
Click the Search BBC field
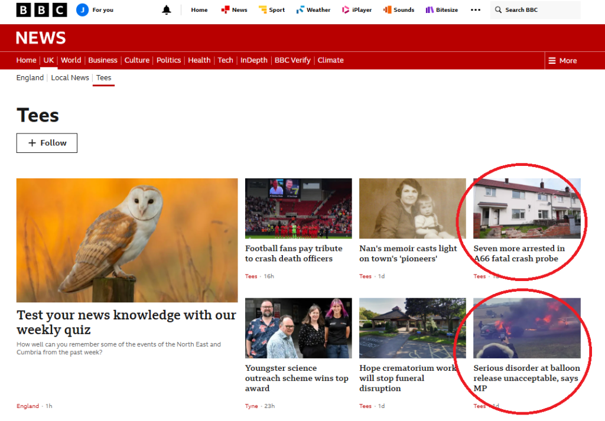(x=535, y=10)
